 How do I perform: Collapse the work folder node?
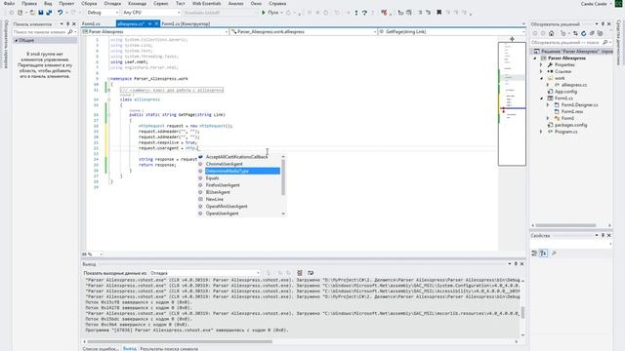click(x=541, y=78)
